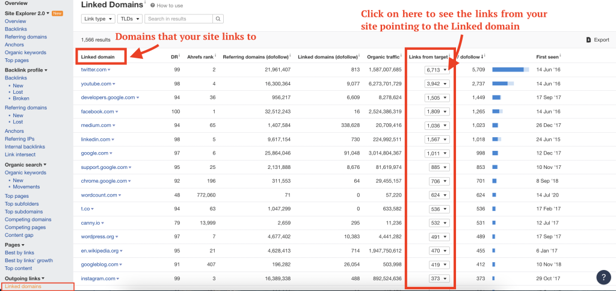Click the search magnifier icon button
The width and height of the screenshot is (616, 291).
click(x=218, y=19)
